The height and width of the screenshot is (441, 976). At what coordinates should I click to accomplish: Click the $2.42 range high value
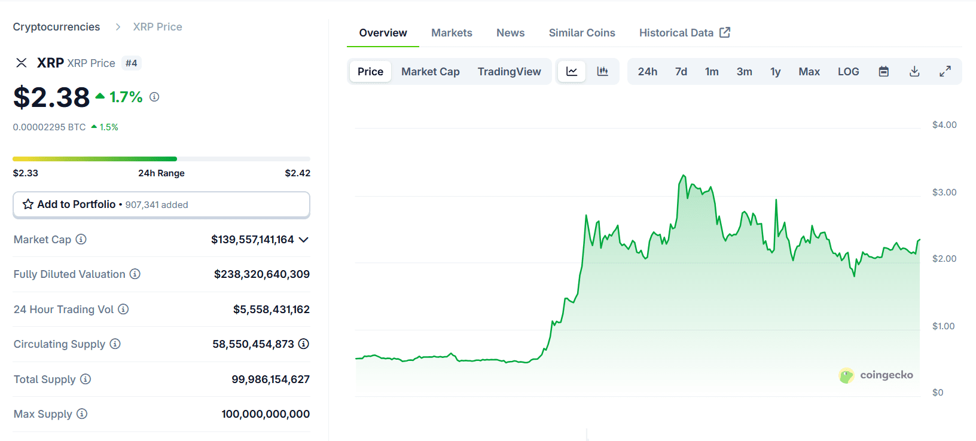[x=298, y=173]
